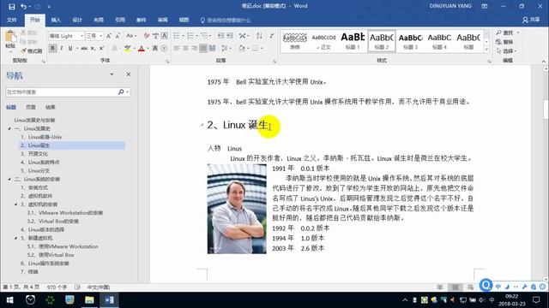Image resolution: width=549 pixels, height=308 pixels.
Task: Switch to the References ribbon tab
Action: click(120, 20)
